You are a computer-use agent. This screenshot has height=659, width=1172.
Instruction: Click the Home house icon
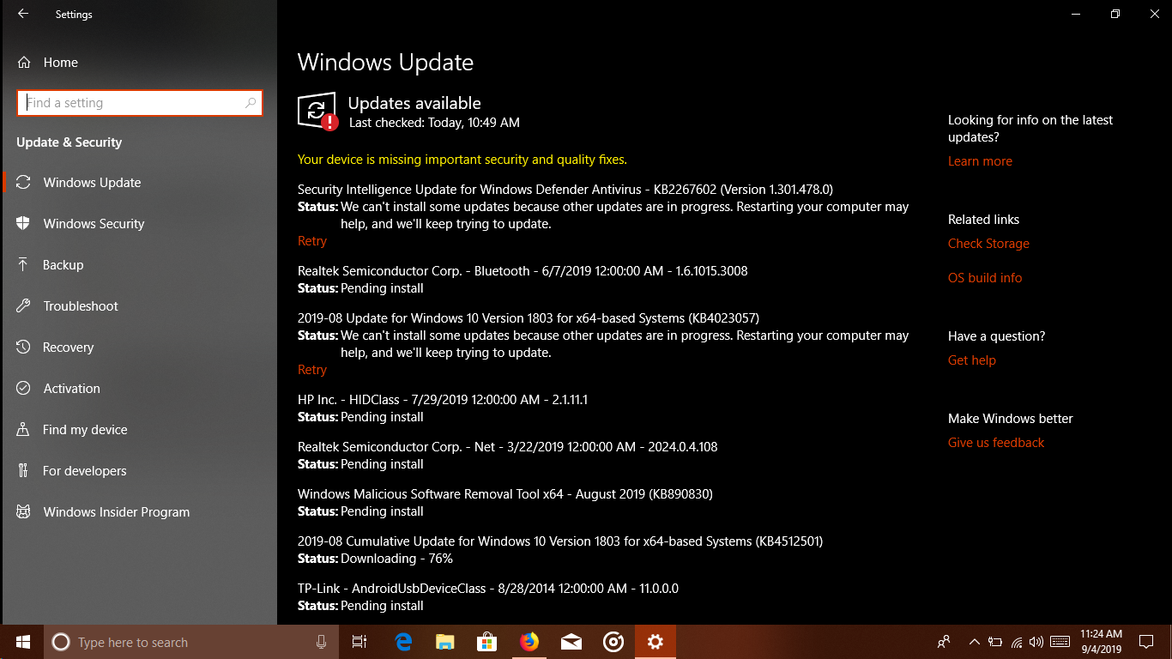(x=24, y=63)
